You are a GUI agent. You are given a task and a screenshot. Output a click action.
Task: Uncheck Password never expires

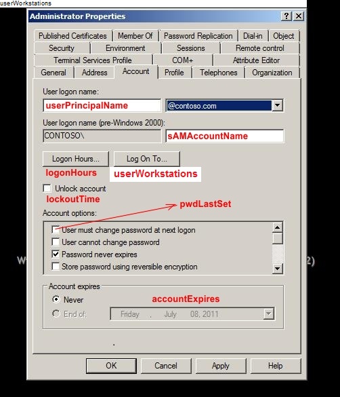click(56, 254)
